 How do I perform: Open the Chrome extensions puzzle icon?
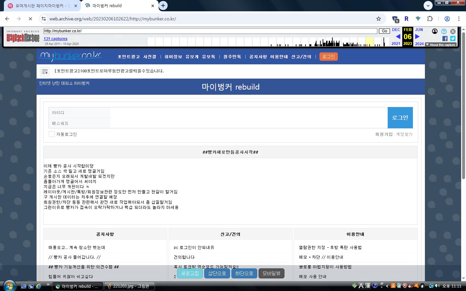pyautogui.click(x=430, y=19)
